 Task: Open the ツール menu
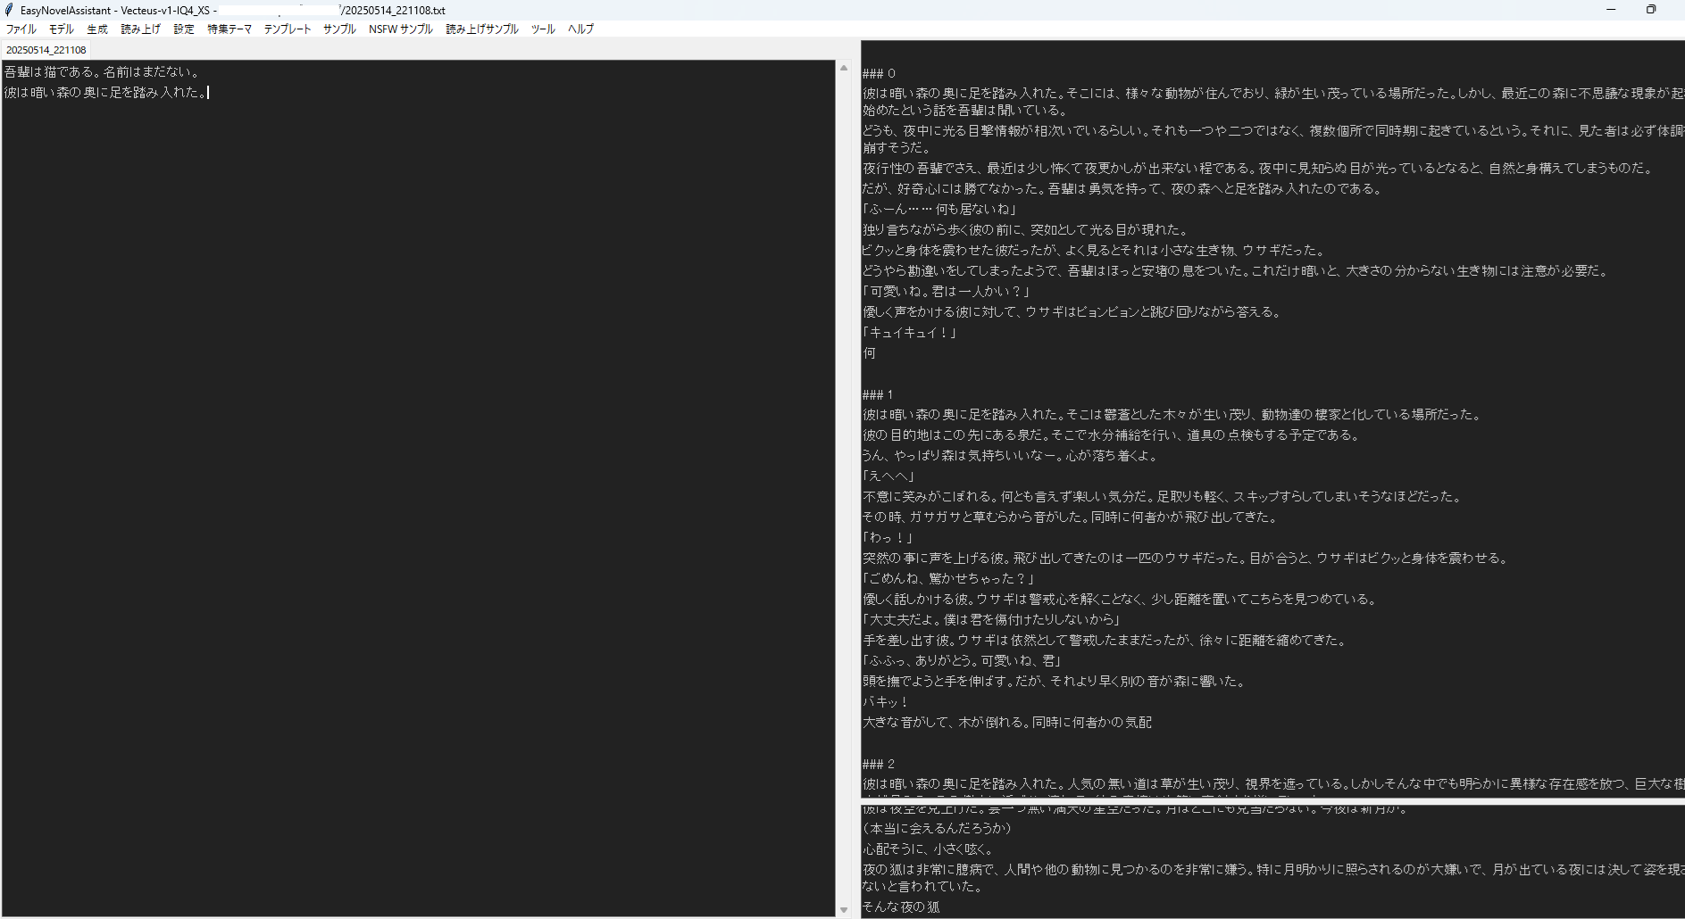[541, 29]
